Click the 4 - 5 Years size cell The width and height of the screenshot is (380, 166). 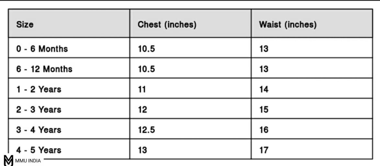tap(39, 150)
